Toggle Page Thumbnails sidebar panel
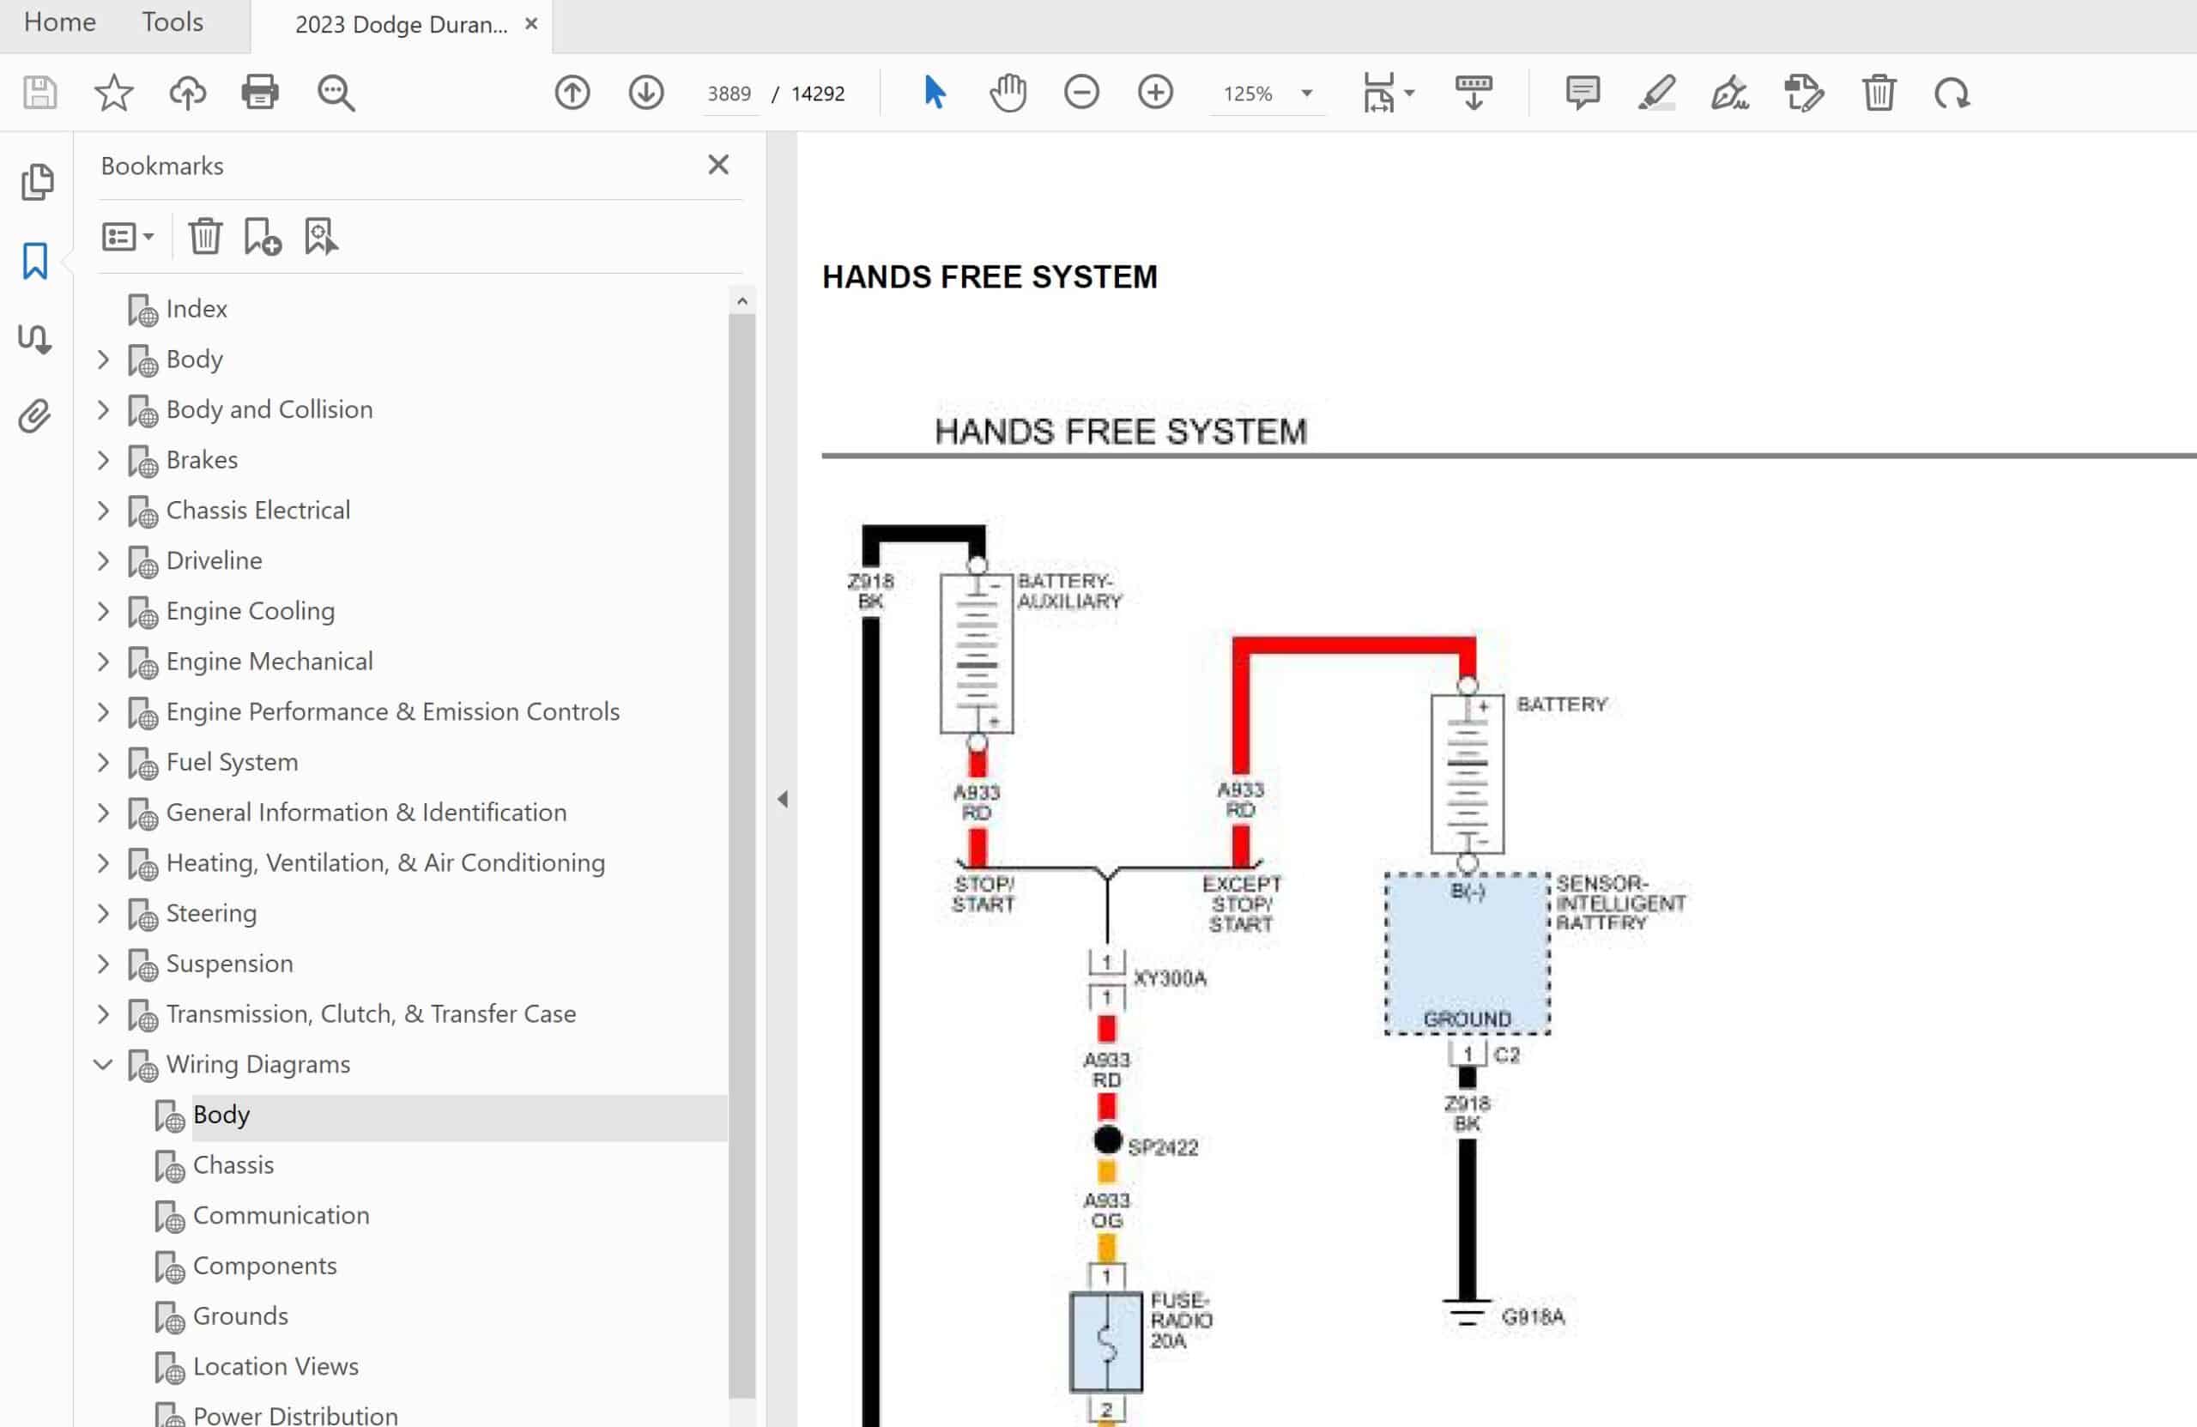The image size is (2197, 1427). click(37, 182)
